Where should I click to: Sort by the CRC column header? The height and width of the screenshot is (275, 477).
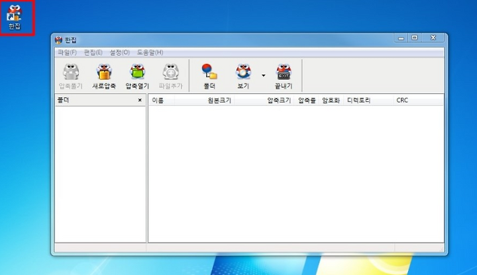point(417,100)
